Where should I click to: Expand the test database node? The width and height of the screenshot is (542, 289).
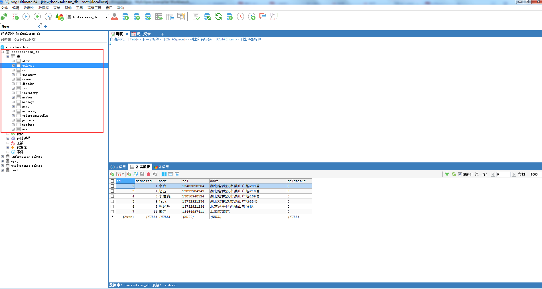pos(3,170)
